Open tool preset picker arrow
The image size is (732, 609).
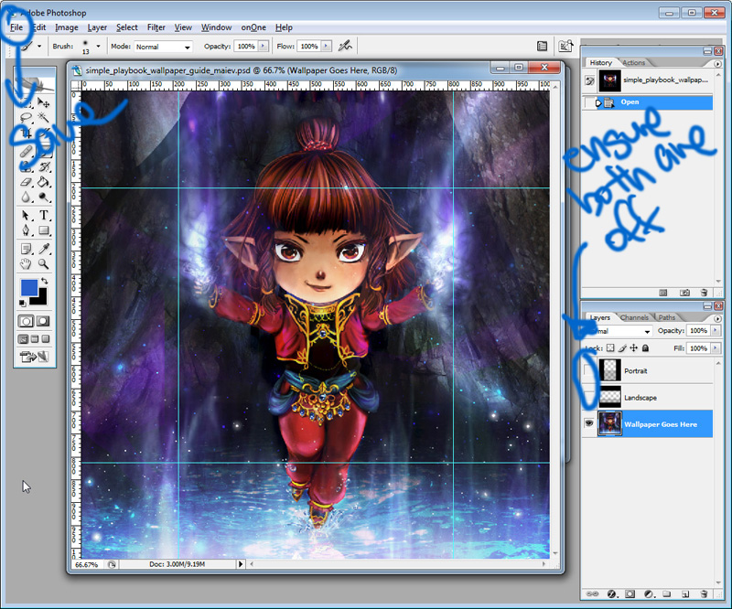(x=39, y=46)
